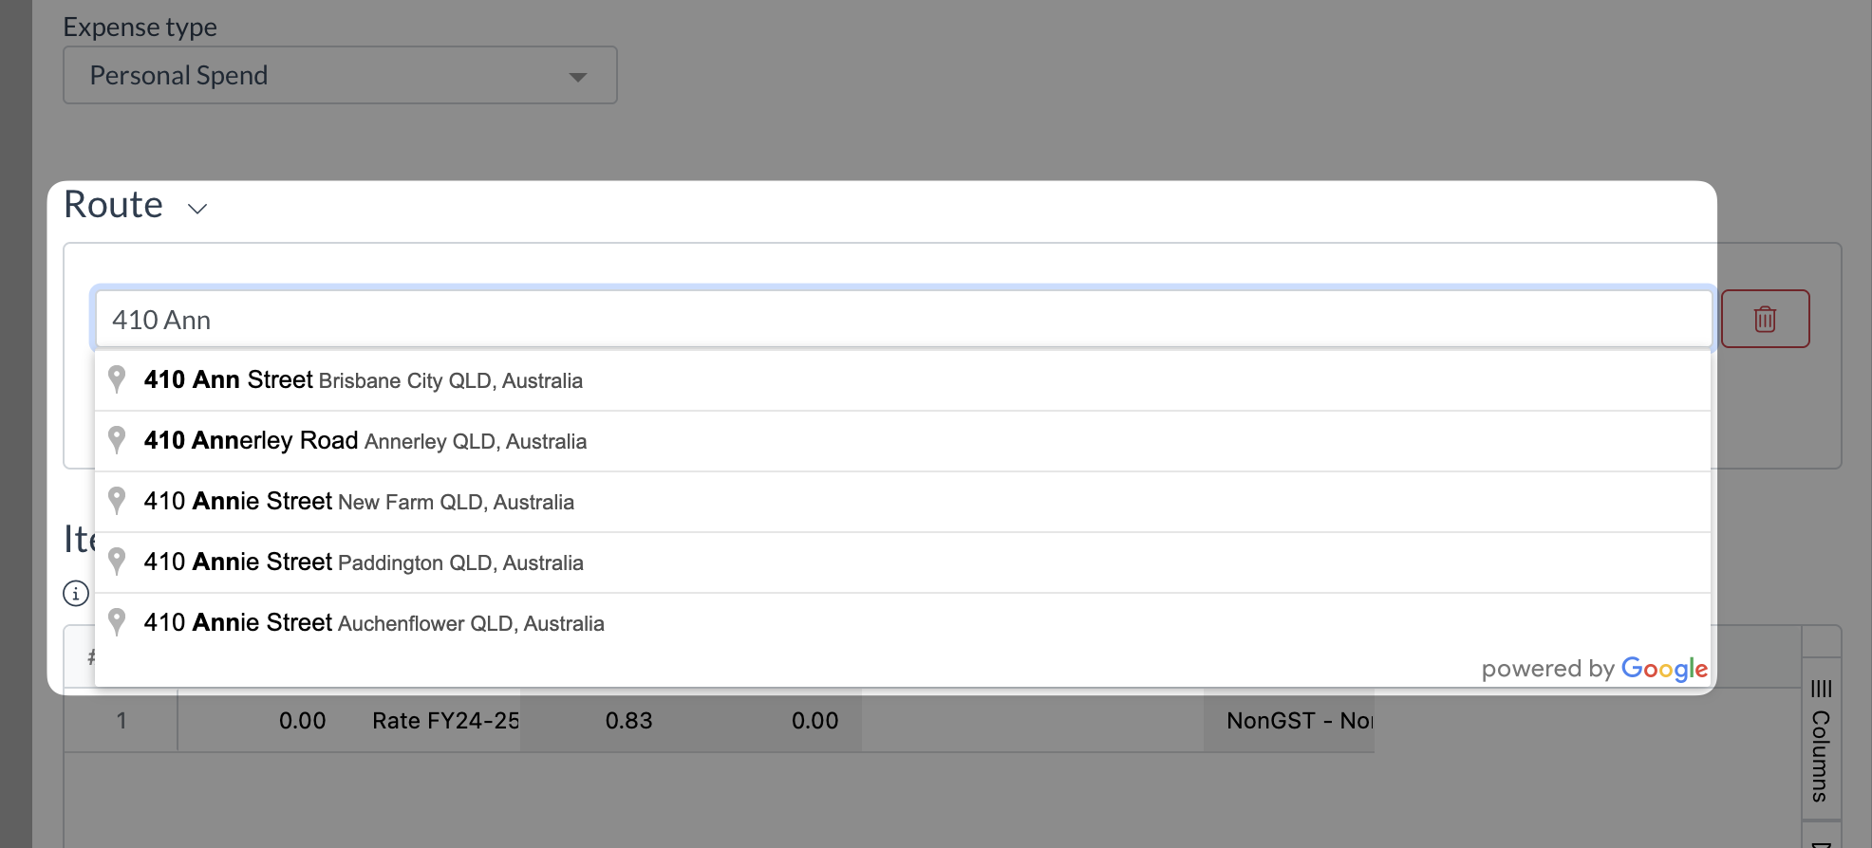The width and height of the screenshot is (1872, 848).
Task: Click the Personal Spend dropdown arrow
Action: coord(577,77)
